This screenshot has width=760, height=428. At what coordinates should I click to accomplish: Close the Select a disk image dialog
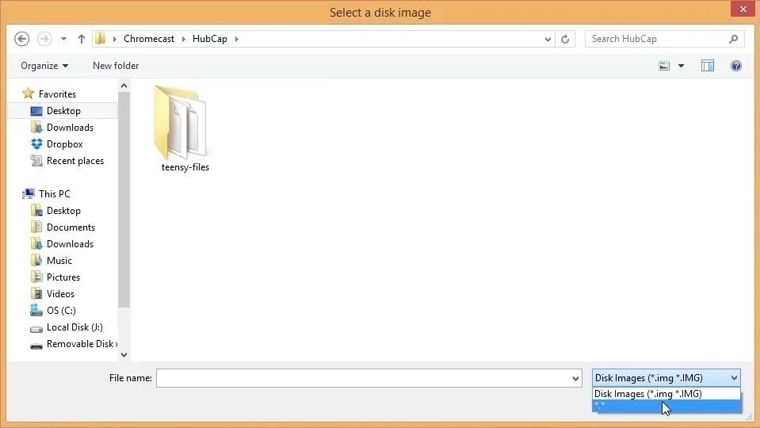(x=743, y=10)
